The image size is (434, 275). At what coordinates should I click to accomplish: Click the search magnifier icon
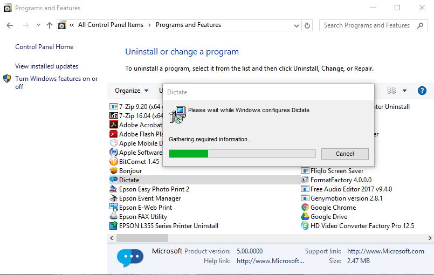click(420, 25)
